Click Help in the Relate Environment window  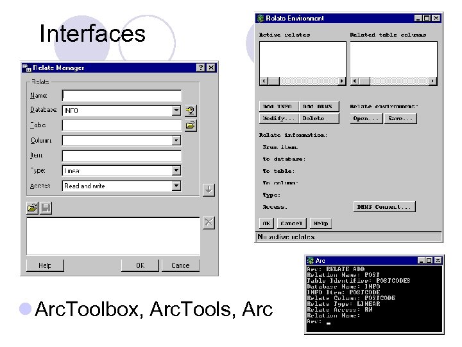click(x=321, y=223)
